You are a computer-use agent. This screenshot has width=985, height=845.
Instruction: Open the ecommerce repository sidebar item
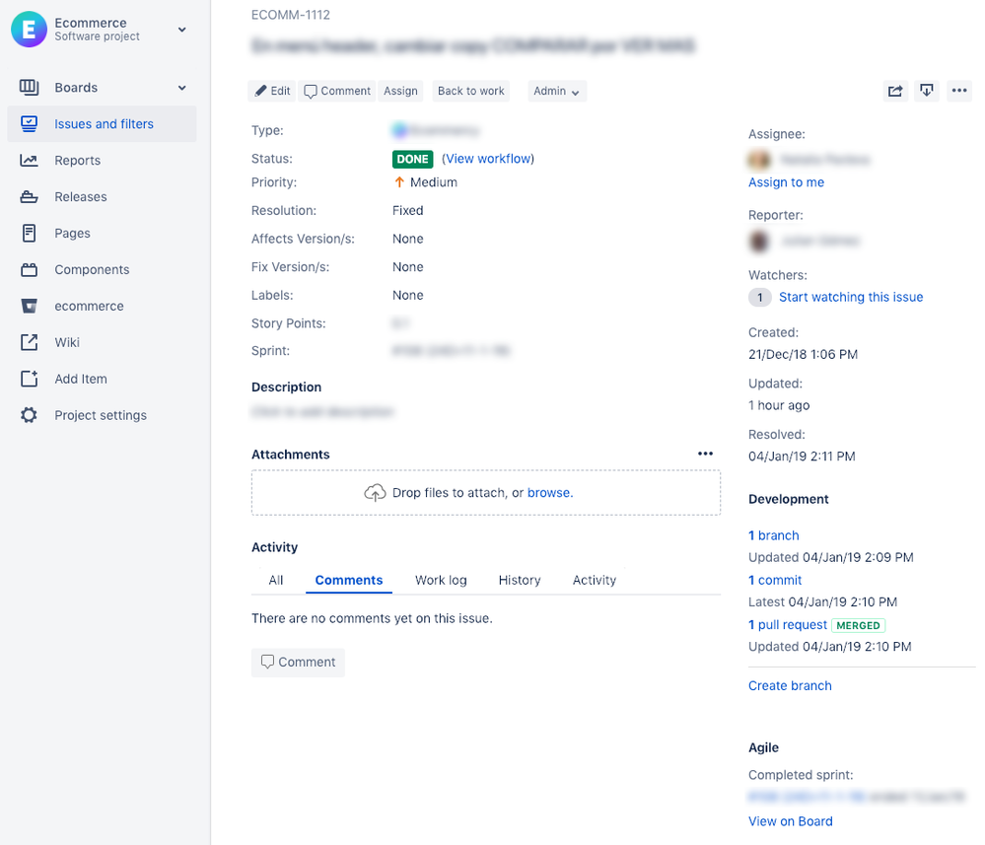[x=88, y=306]
